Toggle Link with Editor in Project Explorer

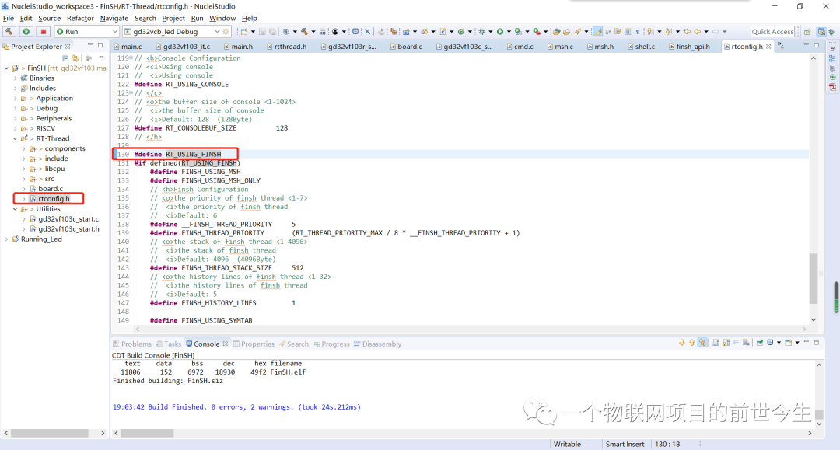click(x=75, y=59)
